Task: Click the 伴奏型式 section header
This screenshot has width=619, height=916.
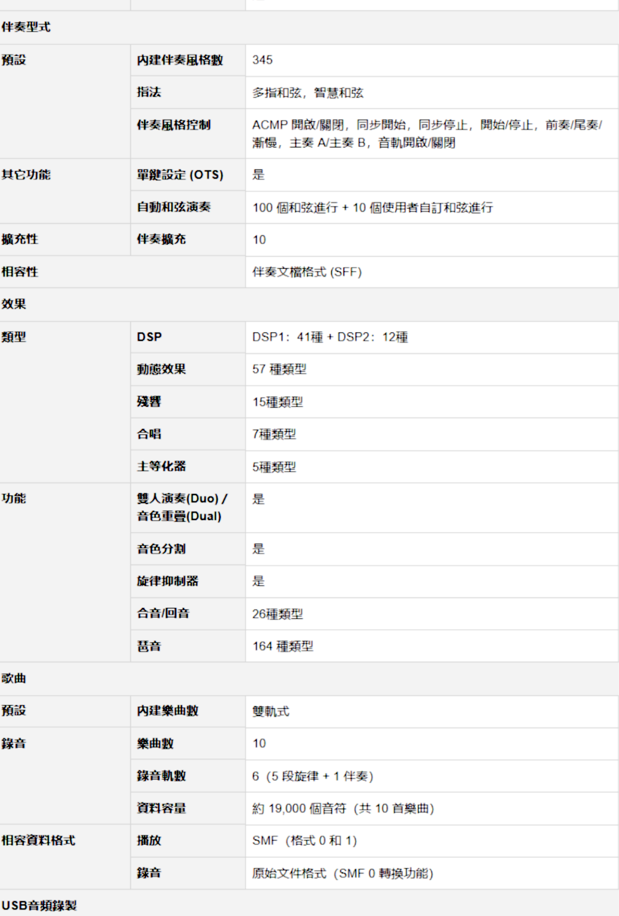Action: tap(26, 27)
